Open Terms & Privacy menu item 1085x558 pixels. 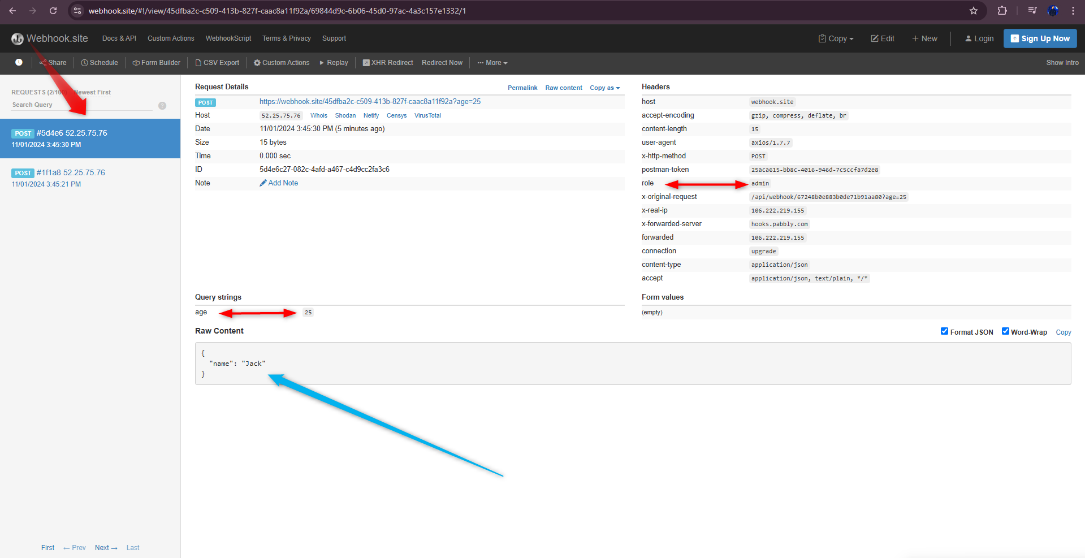[x=287, y=38]
